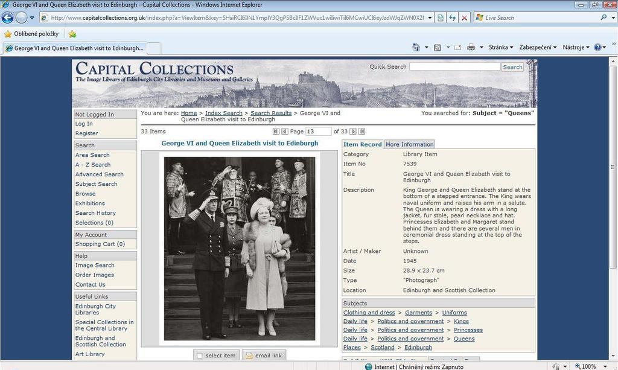Click the Quick Search text field
This screenshot has height=370, width=618.
pos(455,66)
